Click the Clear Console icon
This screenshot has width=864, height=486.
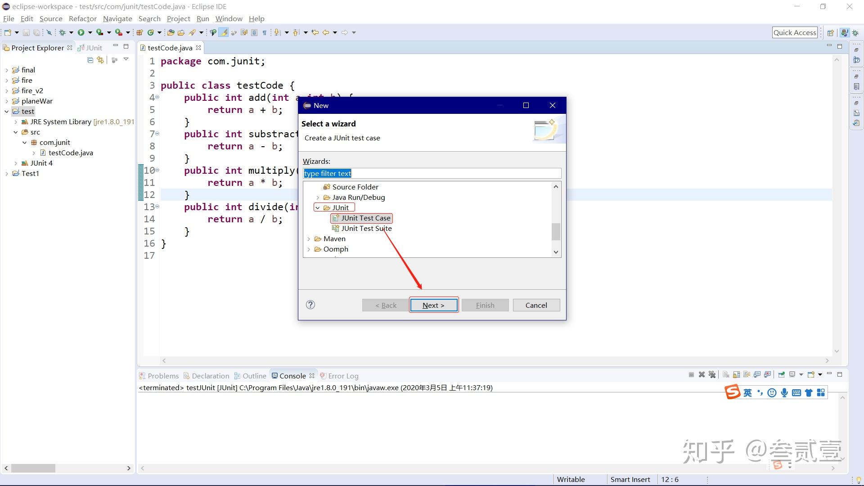click(726, 374)
